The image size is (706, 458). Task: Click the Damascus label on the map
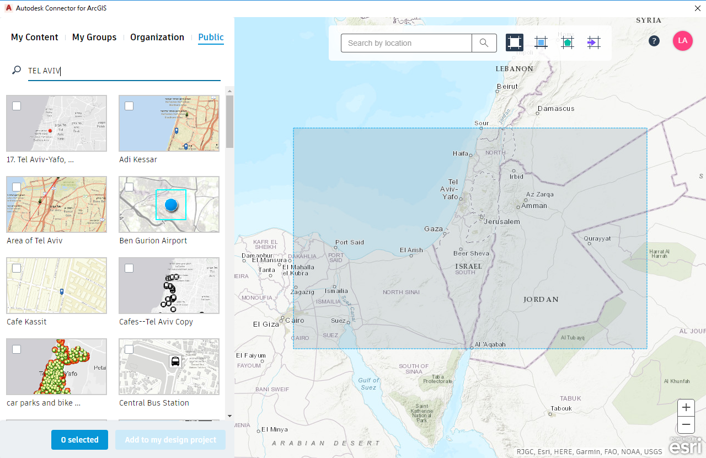(x=556, y=109)
